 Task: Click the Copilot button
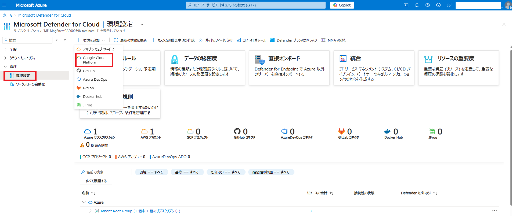coord(342,5)
